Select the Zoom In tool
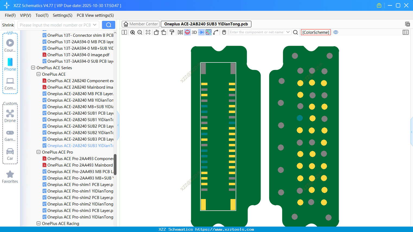Screen dimensions: 413x232 tap(133, 32)
